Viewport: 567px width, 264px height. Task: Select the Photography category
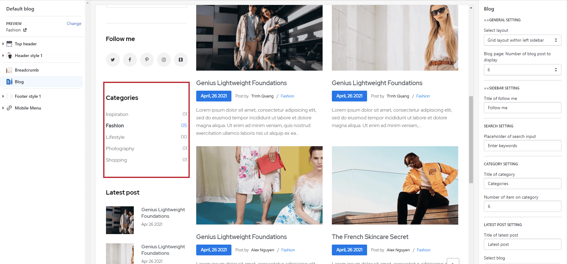(x=120, y=149)
